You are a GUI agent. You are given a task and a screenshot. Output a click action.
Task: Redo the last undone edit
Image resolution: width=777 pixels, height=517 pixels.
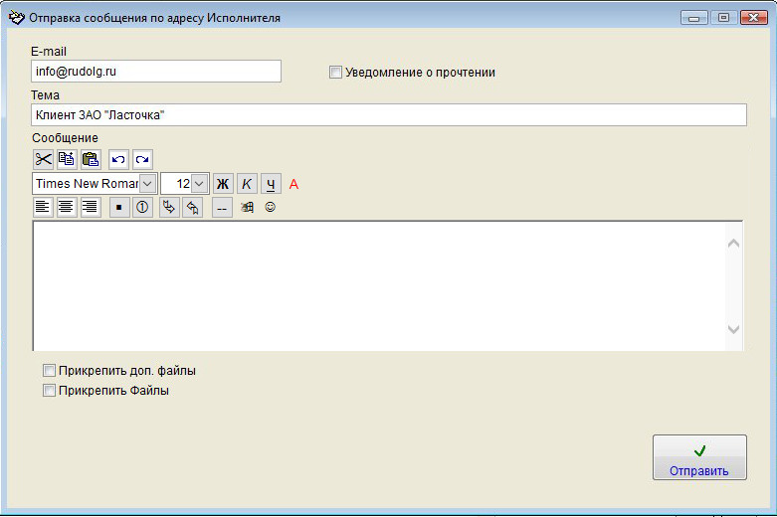(142, 159)
